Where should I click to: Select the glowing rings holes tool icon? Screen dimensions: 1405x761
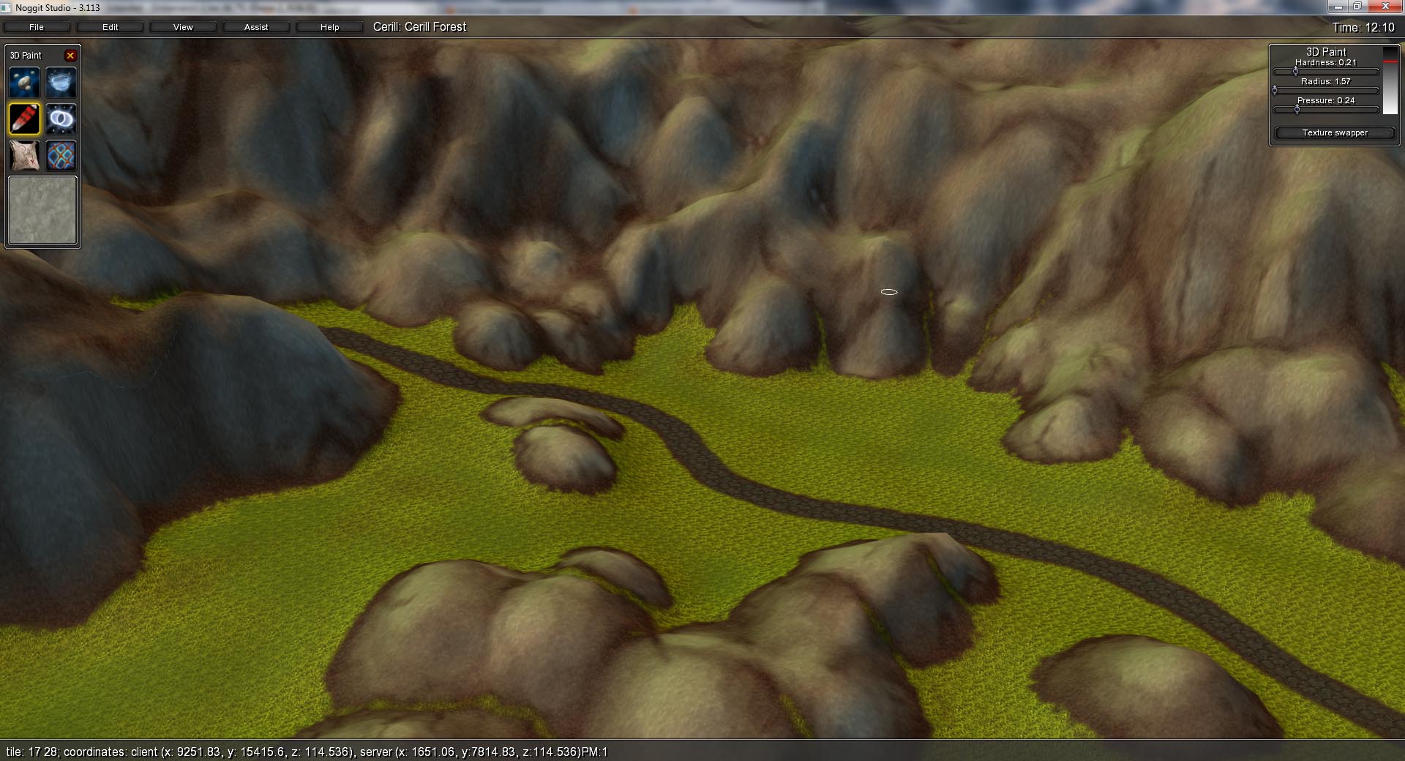(61, 119)
